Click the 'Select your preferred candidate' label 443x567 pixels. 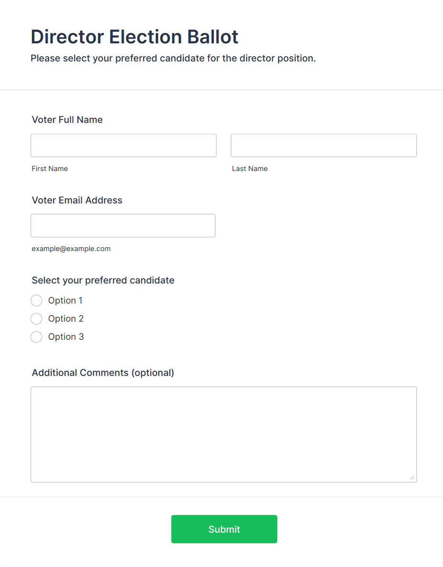coord(103,280)
